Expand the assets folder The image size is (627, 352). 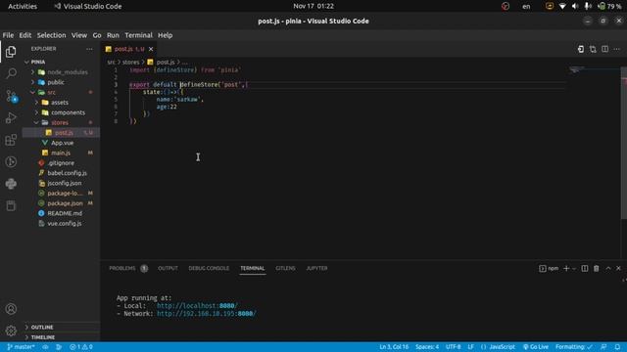click(x=36, y=103)
